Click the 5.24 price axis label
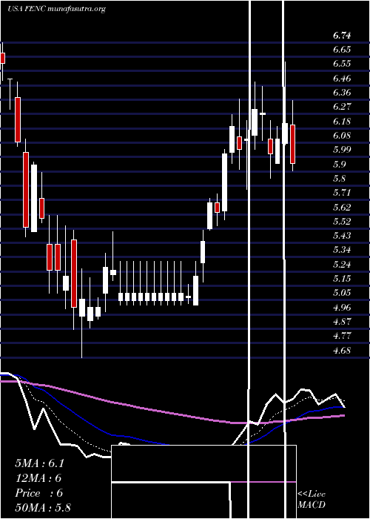Viewport: 370px width, 519px height. click(x=342, y=264)
